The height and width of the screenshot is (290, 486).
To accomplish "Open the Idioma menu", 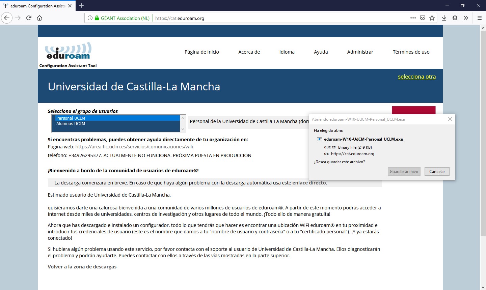I will point(287,52).
